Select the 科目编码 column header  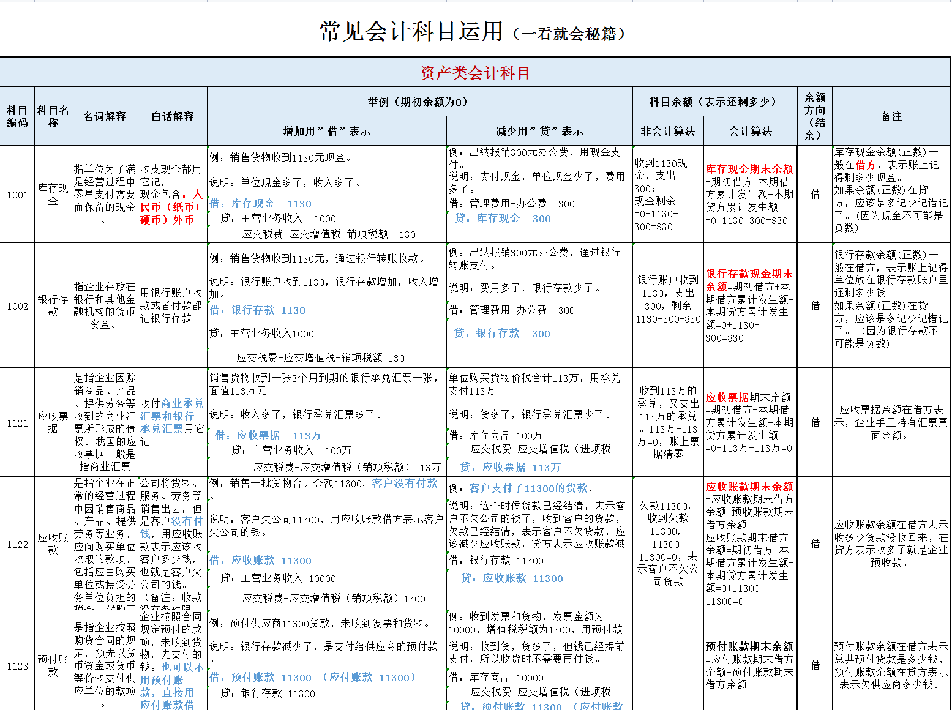coord(17,116)
